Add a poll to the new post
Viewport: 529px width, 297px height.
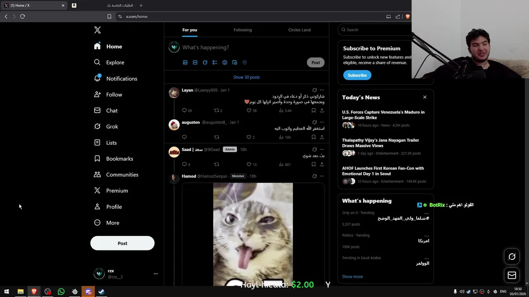(x=215, y=62)
